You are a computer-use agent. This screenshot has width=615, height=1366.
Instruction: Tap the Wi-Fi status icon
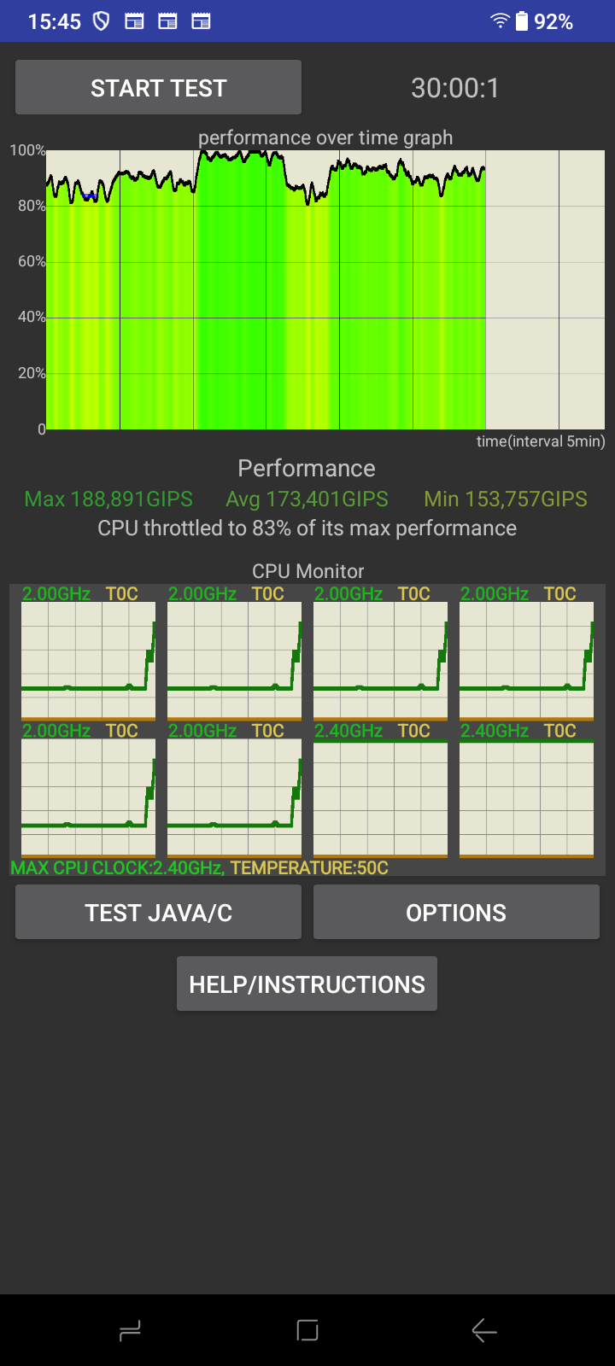(x=500, y=21)
